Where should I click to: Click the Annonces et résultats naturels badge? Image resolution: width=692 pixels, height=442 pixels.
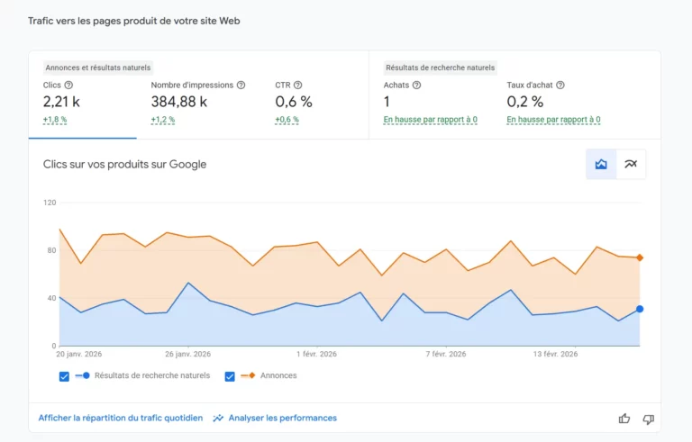click(98, 68)
